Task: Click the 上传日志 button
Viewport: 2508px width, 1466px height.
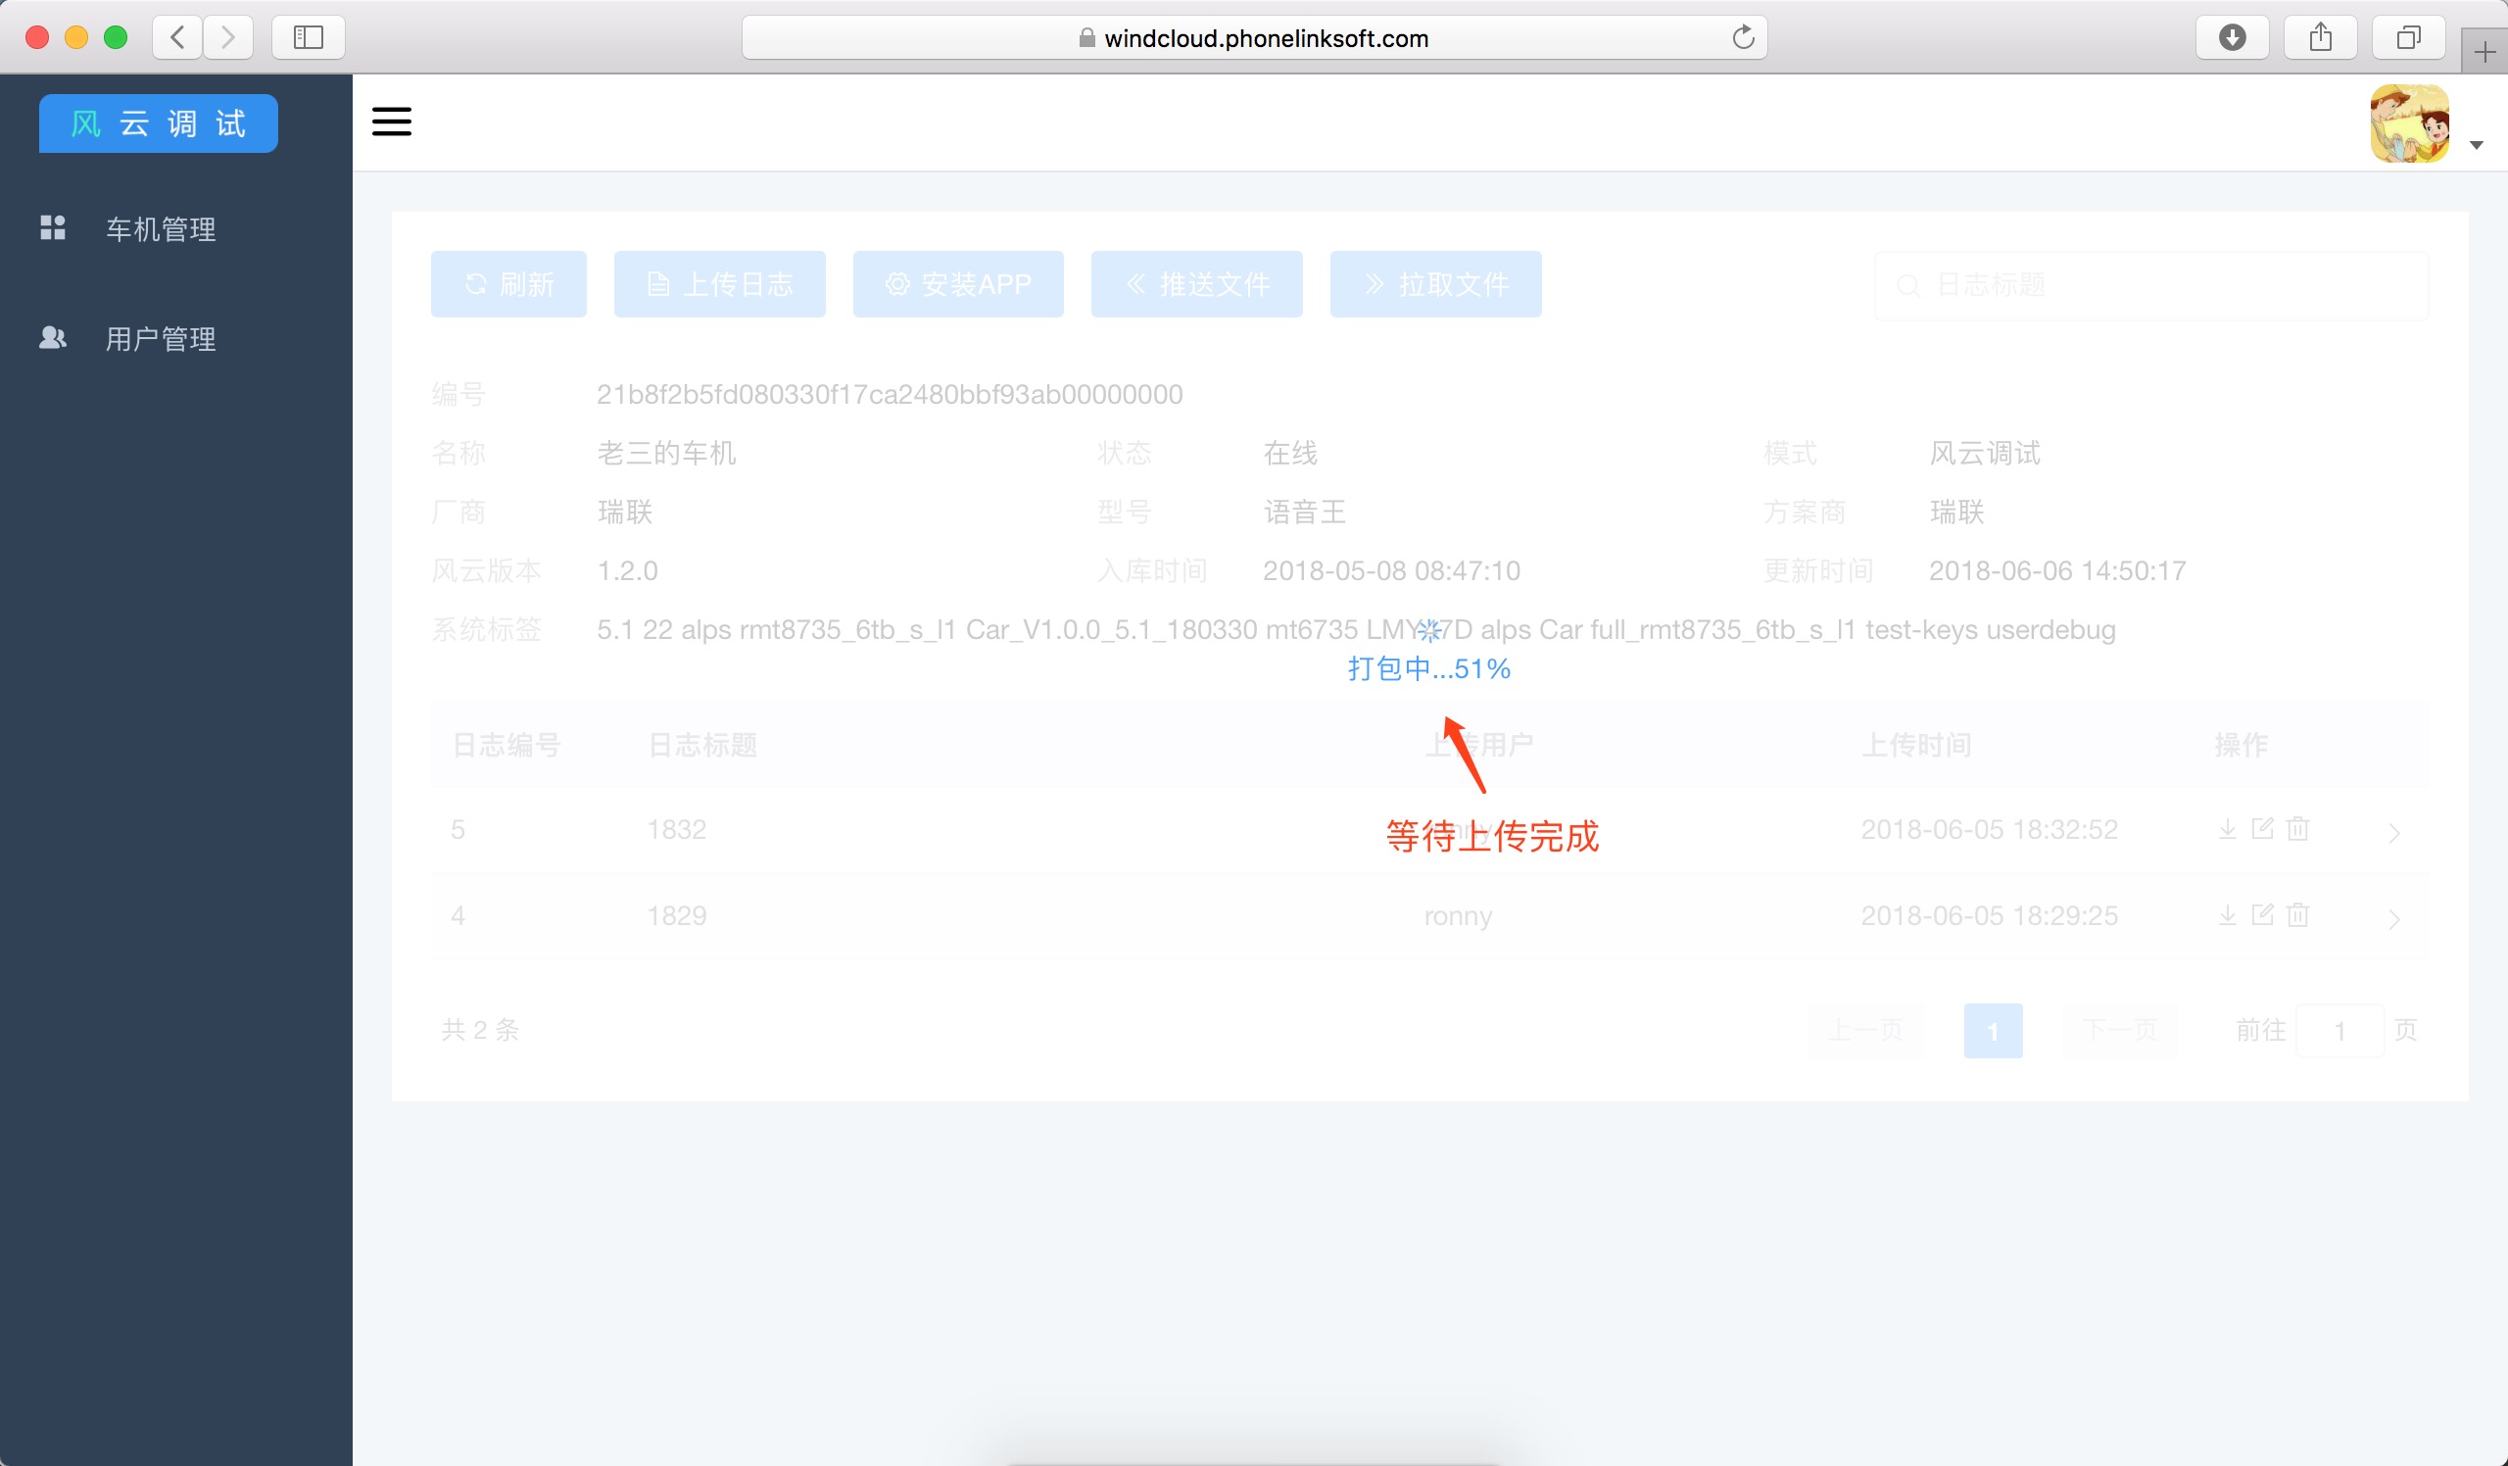Action: [719, 284]
